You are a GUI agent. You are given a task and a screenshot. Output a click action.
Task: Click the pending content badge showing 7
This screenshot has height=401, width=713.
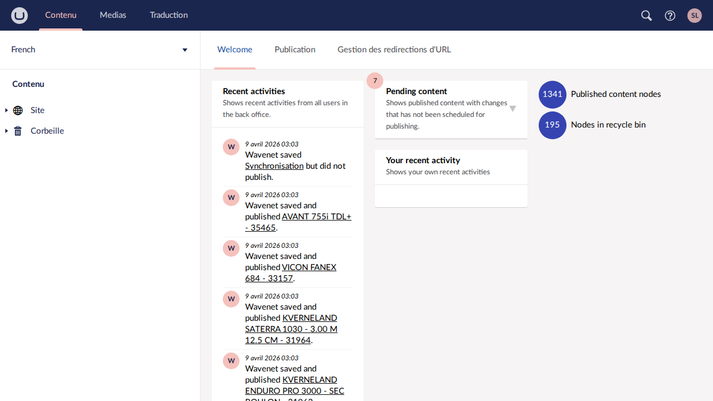coord(375,81)
